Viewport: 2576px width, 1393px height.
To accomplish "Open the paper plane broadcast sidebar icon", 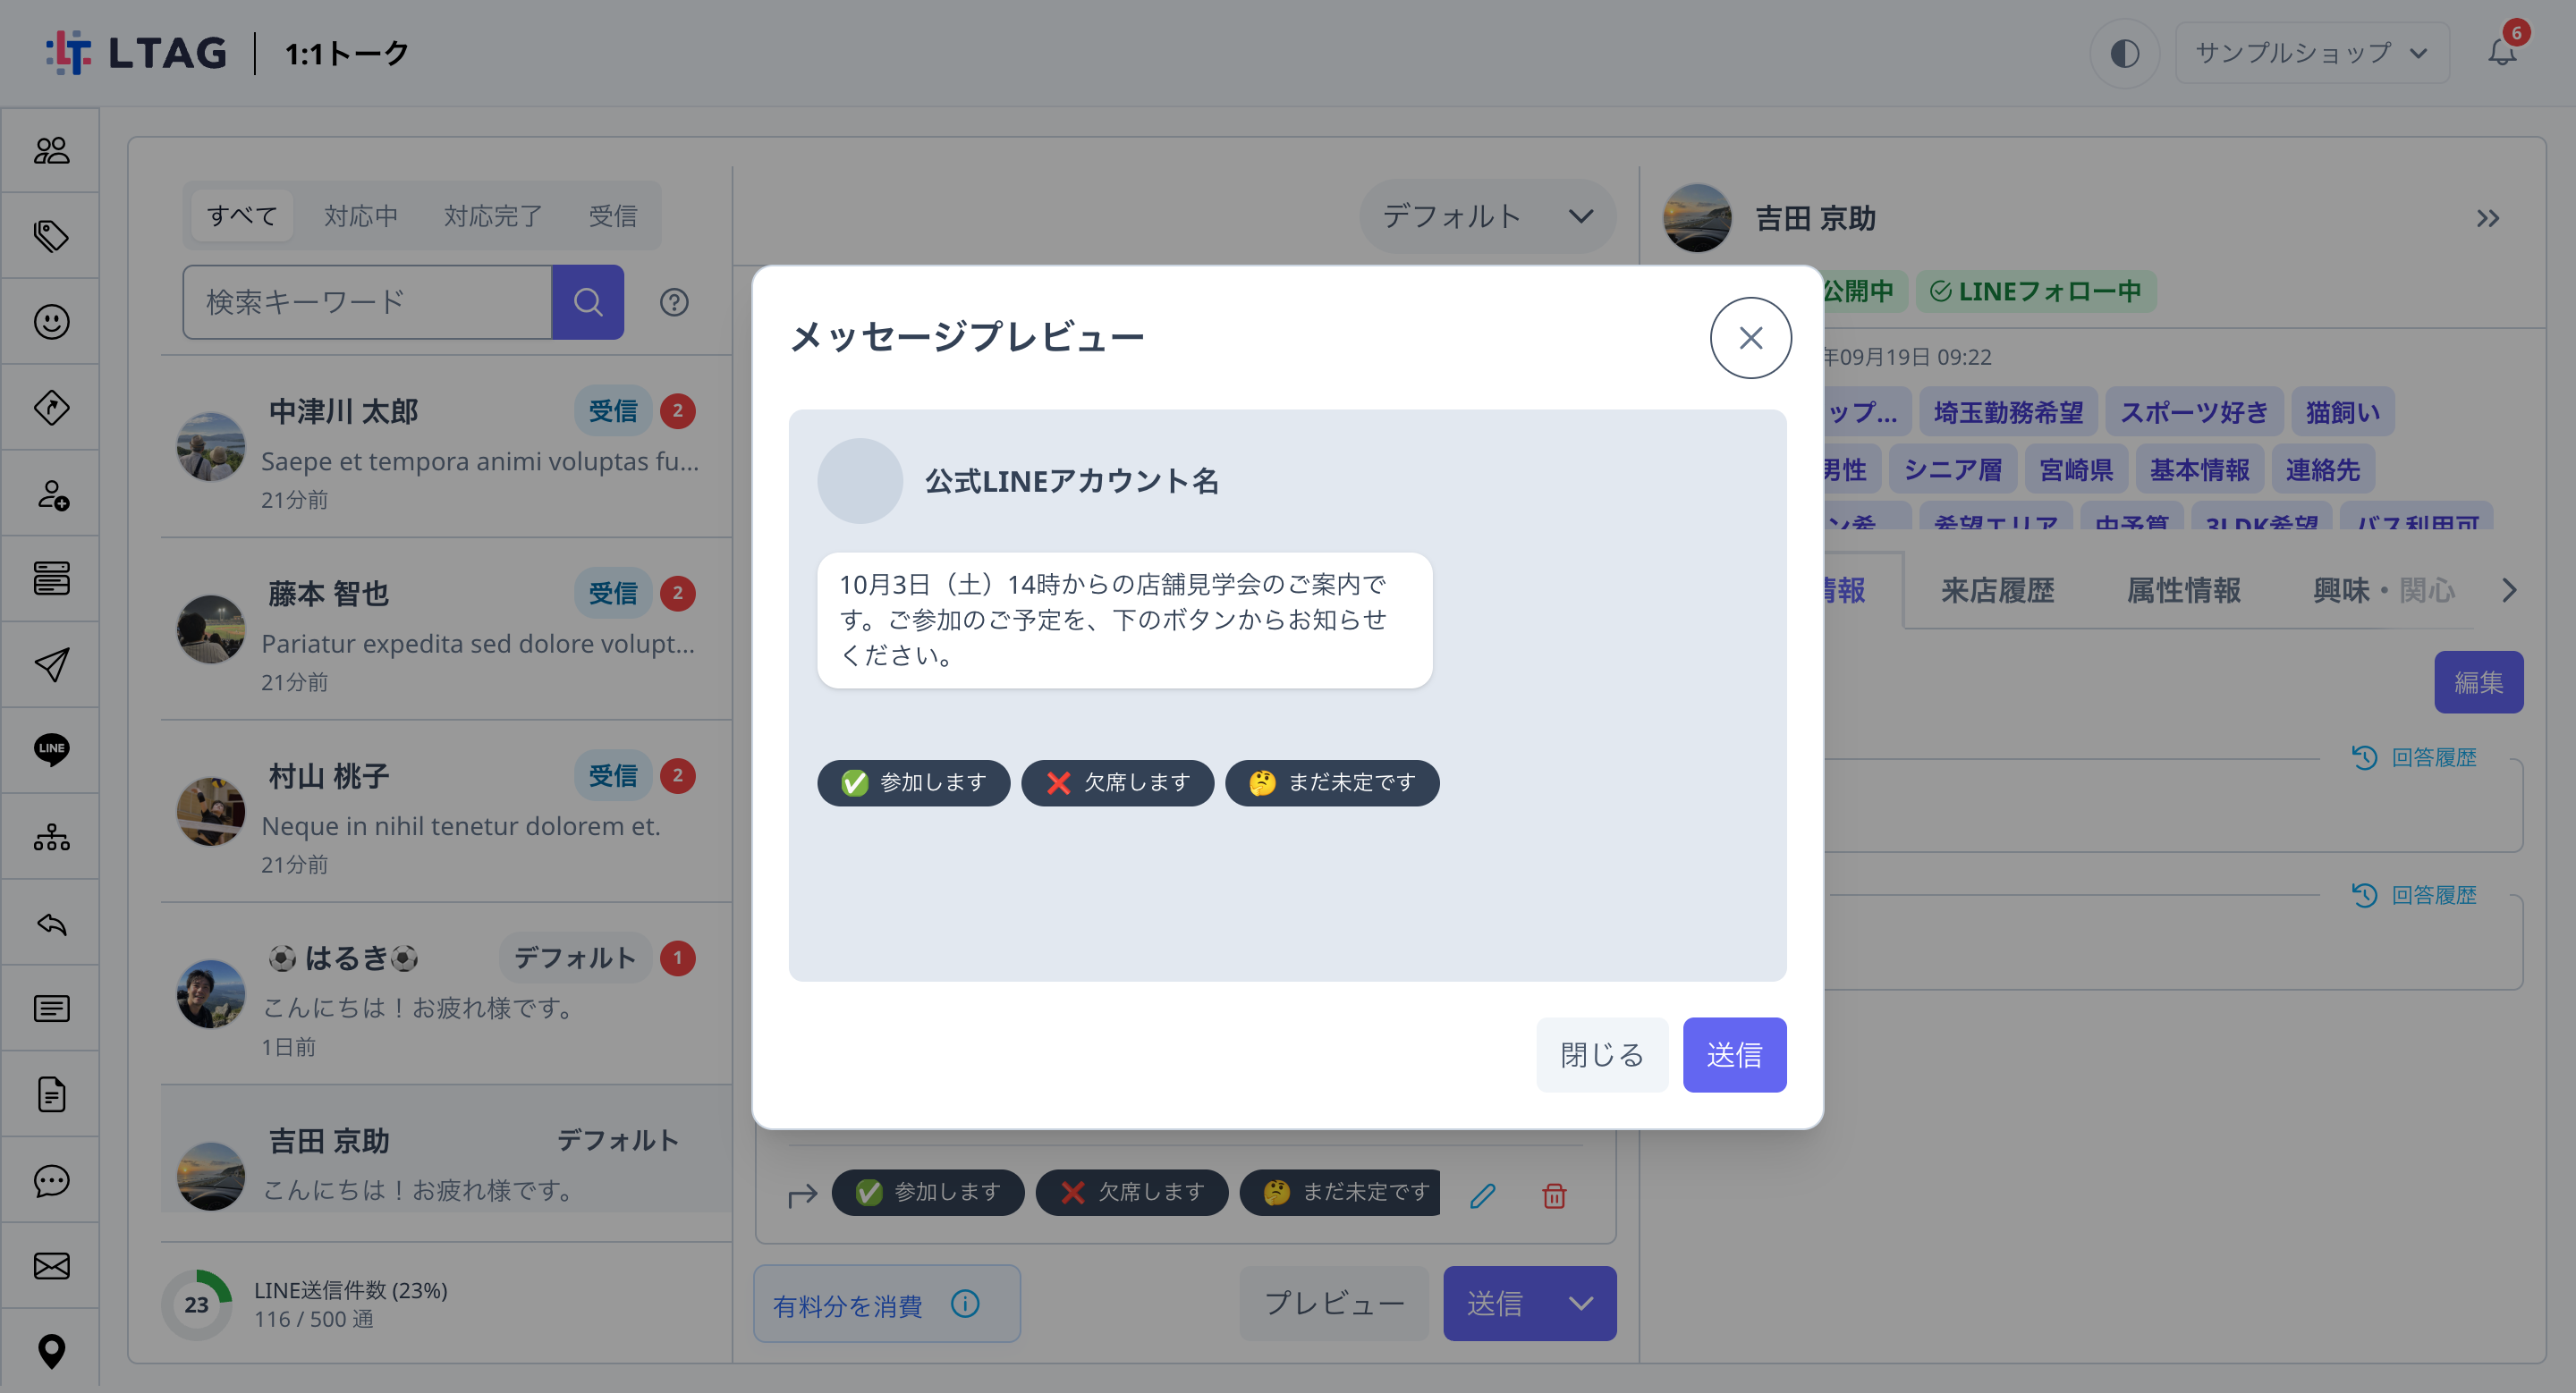I will (x=51, y=664).
